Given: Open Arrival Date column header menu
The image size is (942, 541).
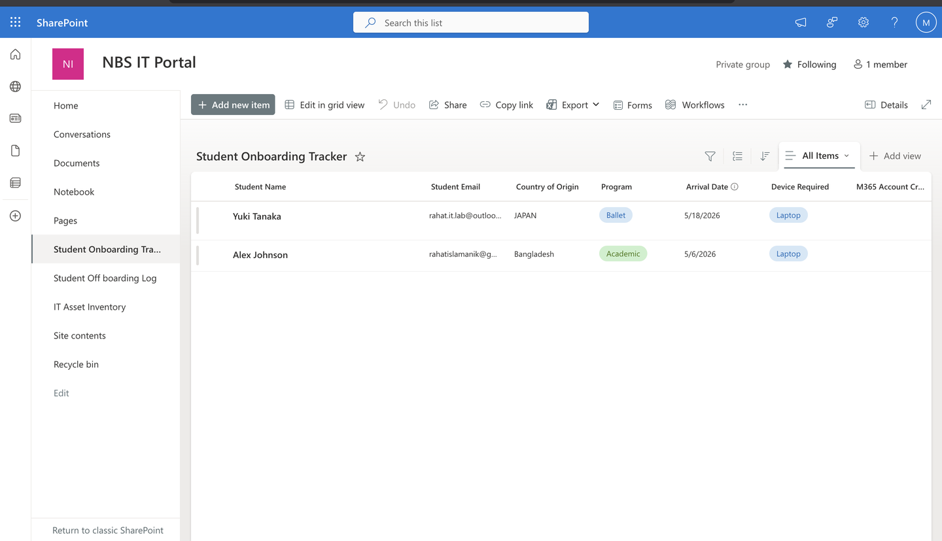Looking at the screenshot, I should pos(706,187).
